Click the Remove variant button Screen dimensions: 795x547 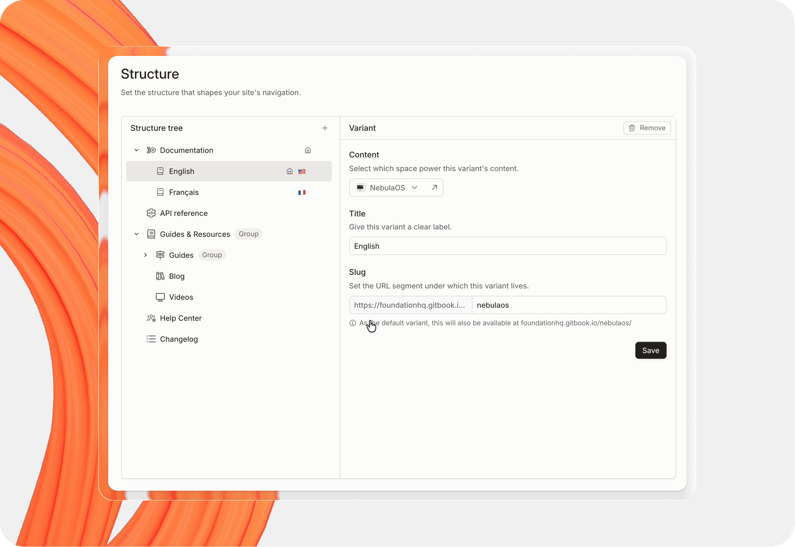[x=647, y=128]
